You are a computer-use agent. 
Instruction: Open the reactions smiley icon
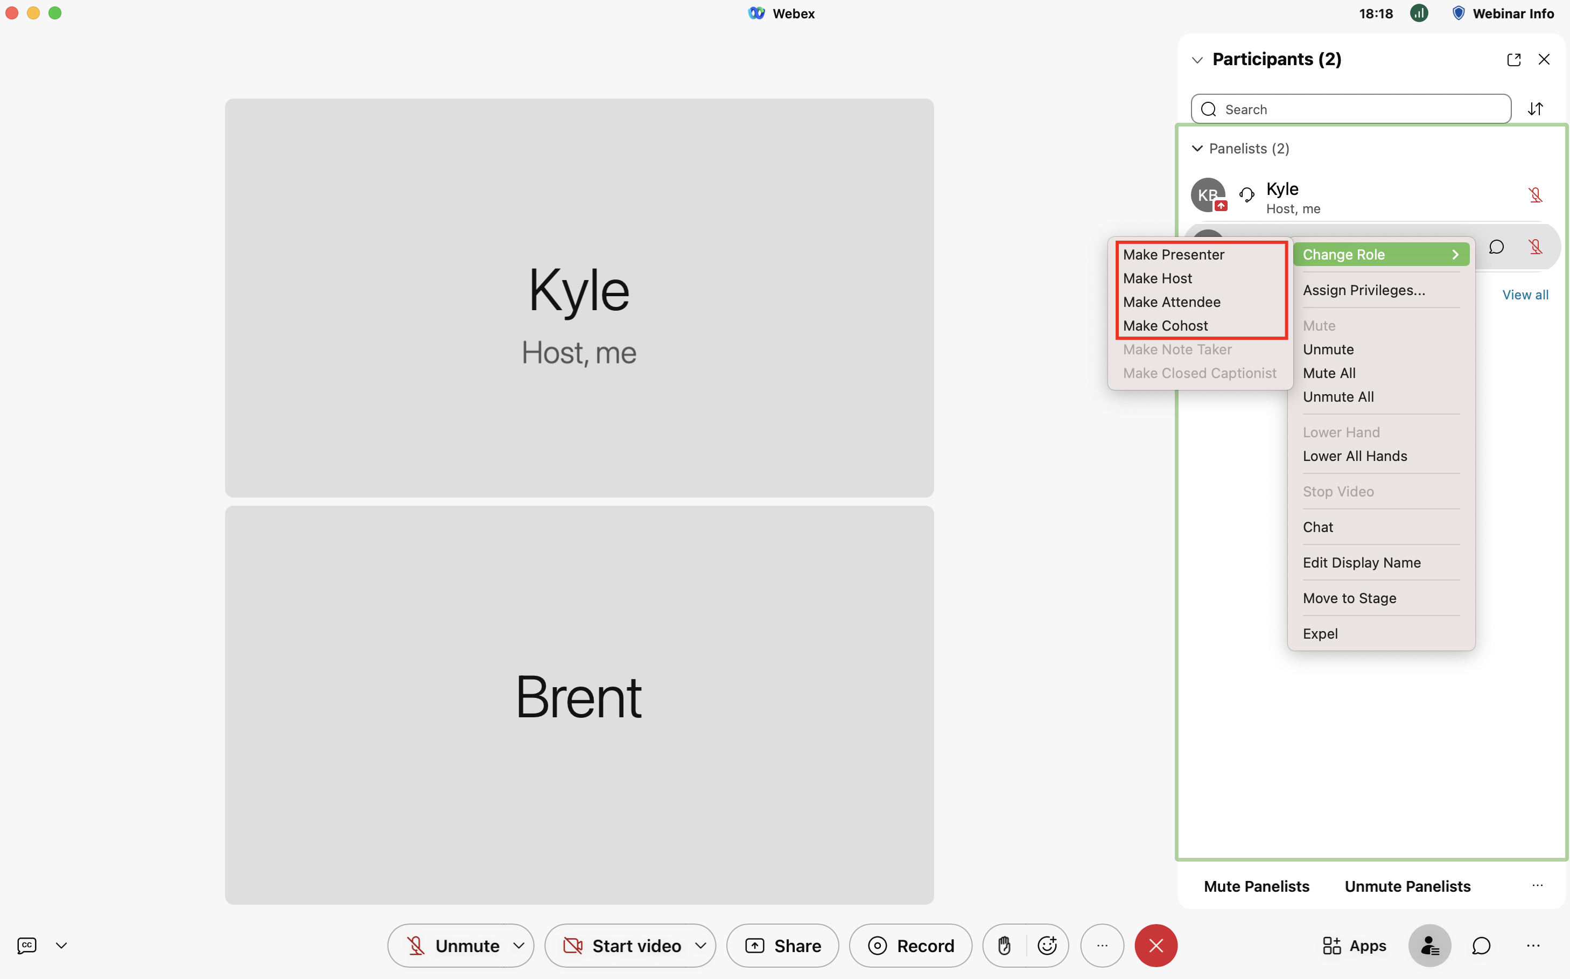click(1047, 945)
